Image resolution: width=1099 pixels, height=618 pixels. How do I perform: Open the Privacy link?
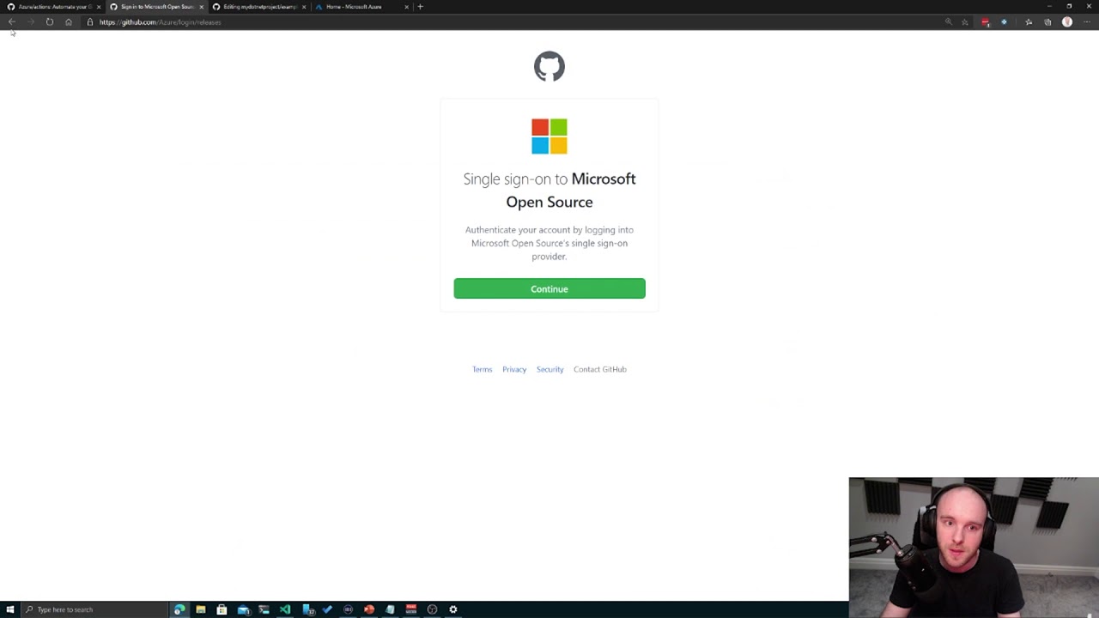tap(514, 369)
